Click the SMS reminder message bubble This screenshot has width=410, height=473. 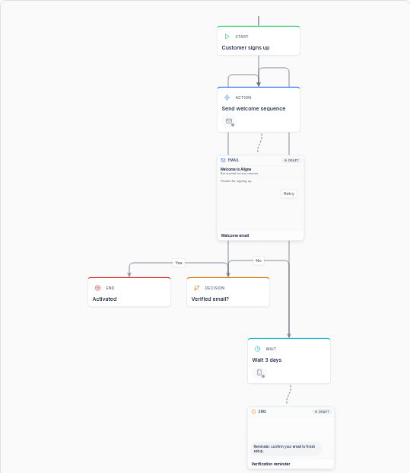(x=286, y=449)
